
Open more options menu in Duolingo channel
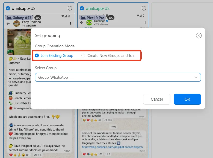145,22
